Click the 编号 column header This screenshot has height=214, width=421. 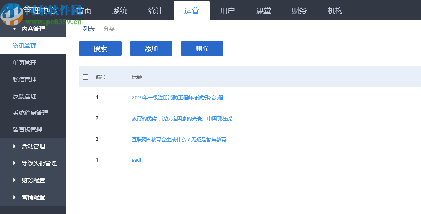coord(101,77)
